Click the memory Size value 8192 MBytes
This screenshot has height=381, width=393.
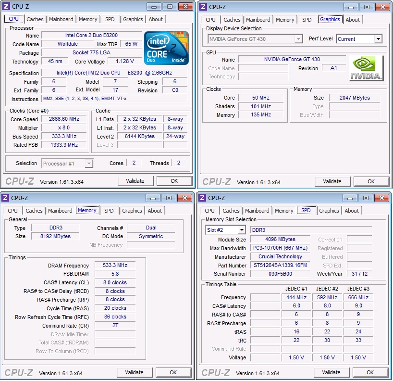coord(55,236)
